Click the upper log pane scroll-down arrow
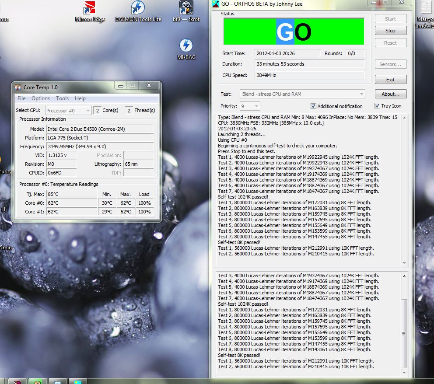 (x=404, y=263)
